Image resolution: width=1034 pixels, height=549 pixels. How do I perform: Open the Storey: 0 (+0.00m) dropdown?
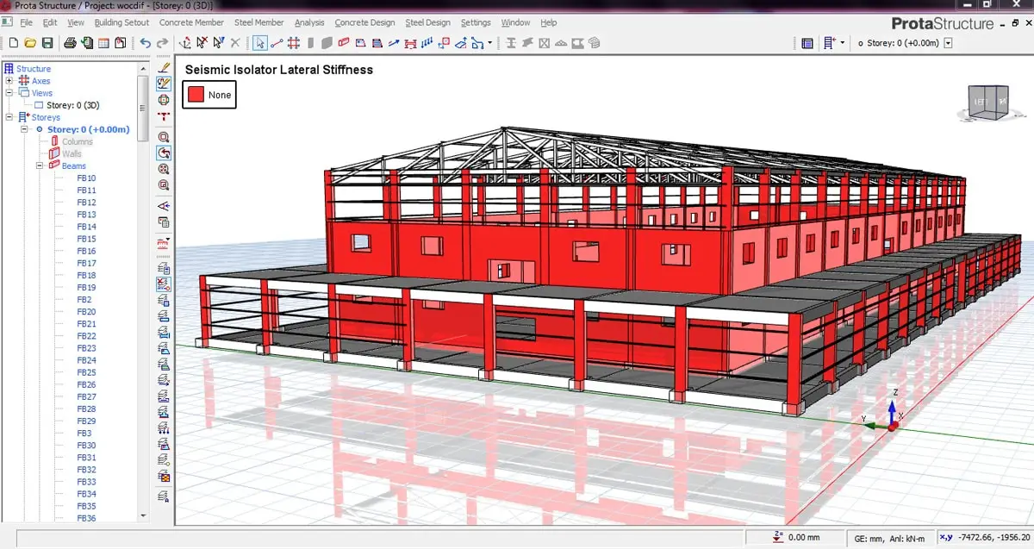coord(949,42)
